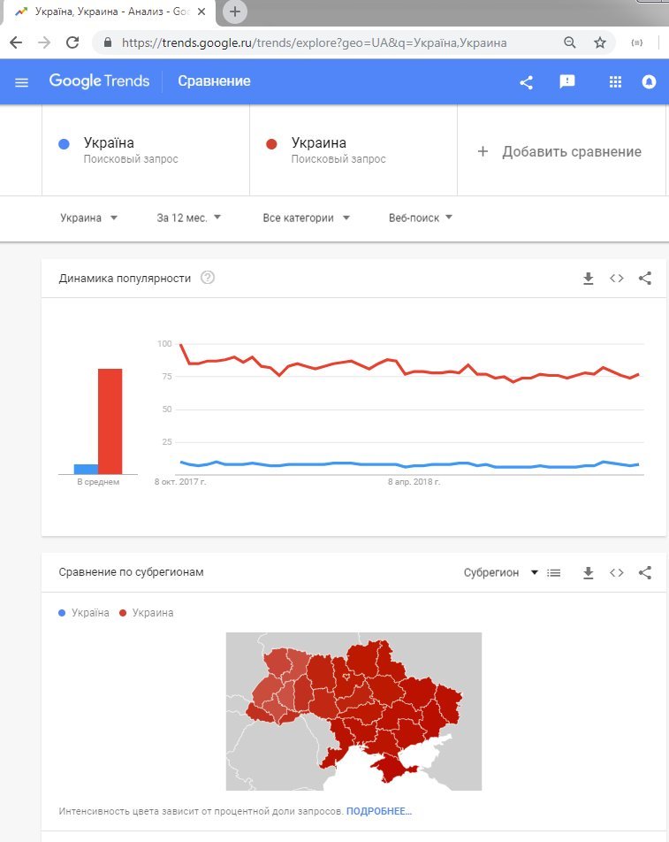Image resolution: width=669 pixels, height=842 pixels.
Task: Click the feedback icon in the header
Action: coord(566,81)
